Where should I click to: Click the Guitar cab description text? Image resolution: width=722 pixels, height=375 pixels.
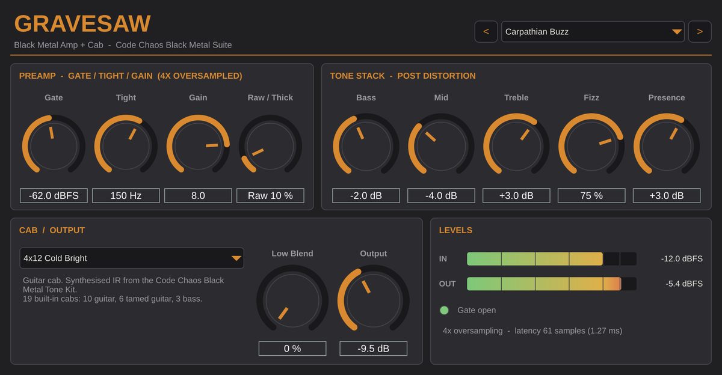pos(123,290)
